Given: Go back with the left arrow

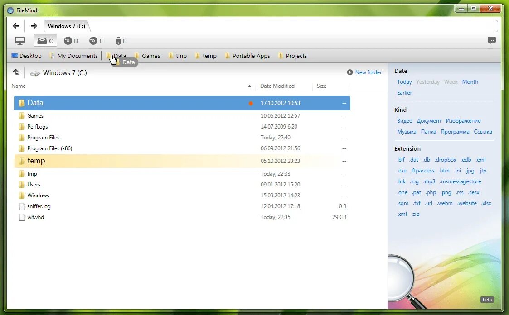Looking at the screenshot, I should coord(15,26).
